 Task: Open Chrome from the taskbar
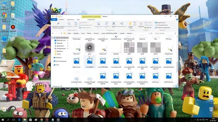42,120
